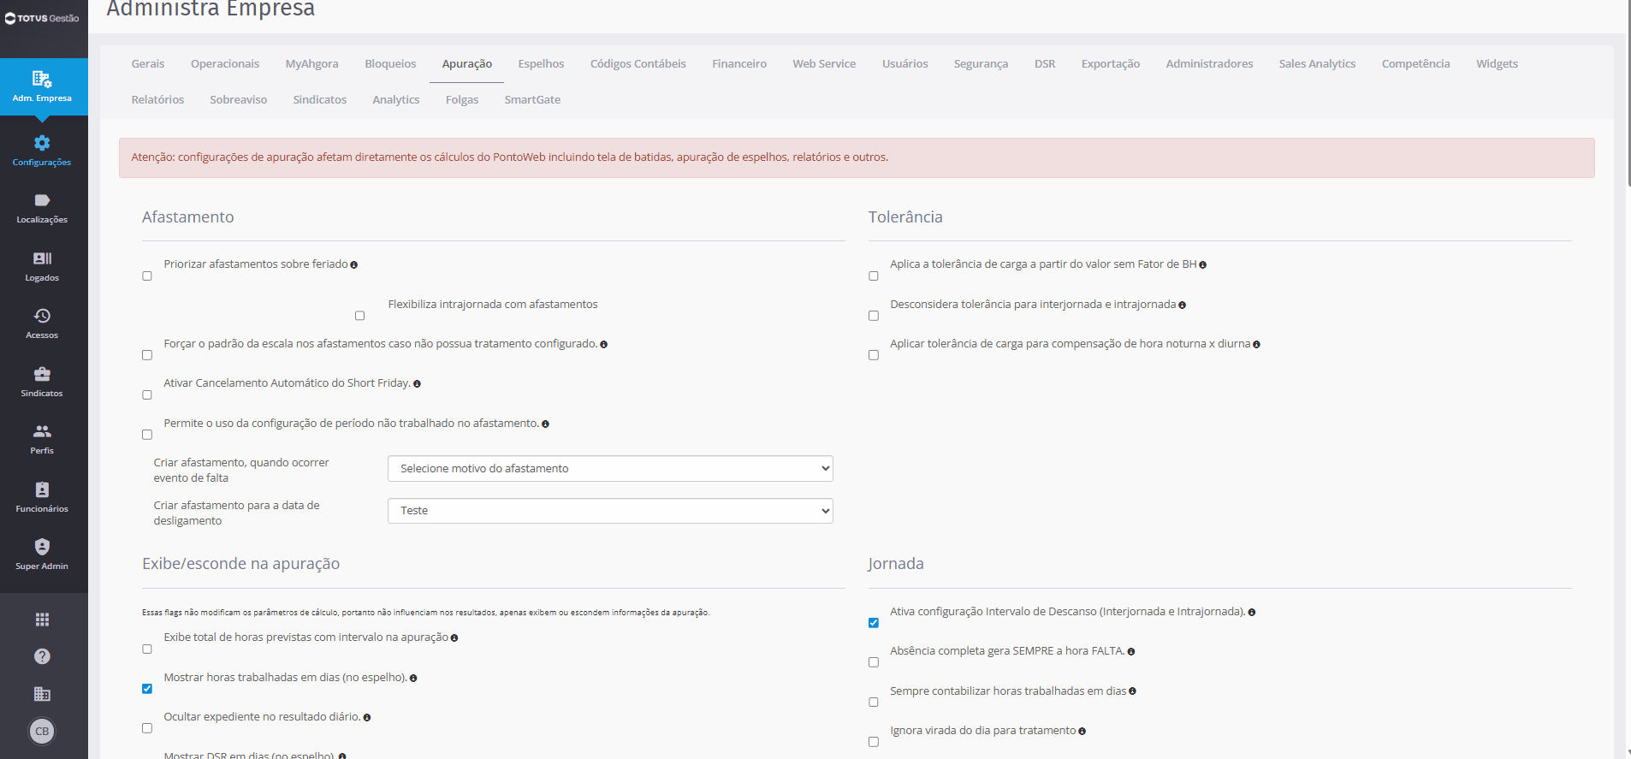Viewport: 1631px width, 759px height.
Task: Switch to the Operacionais tab
Action: click(225, 64)
